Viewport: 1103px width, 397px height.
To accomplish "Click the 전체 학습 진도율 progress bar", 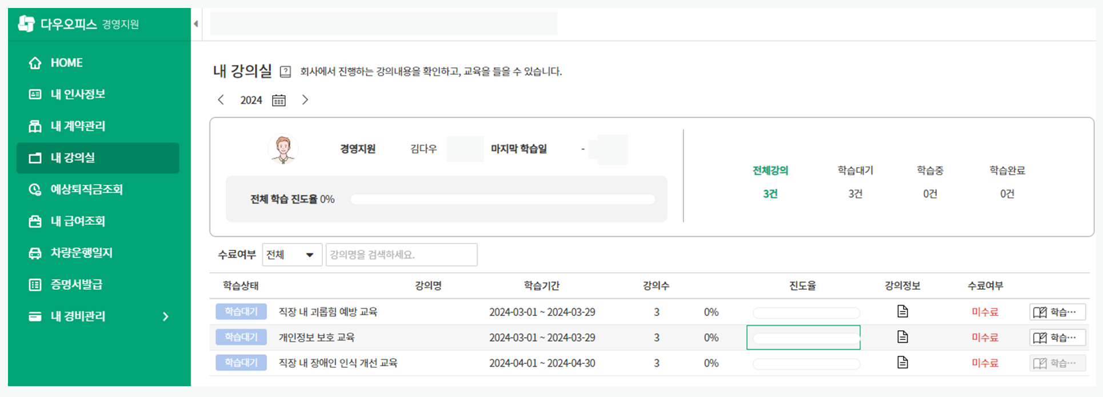I will (x=502, y=199).
